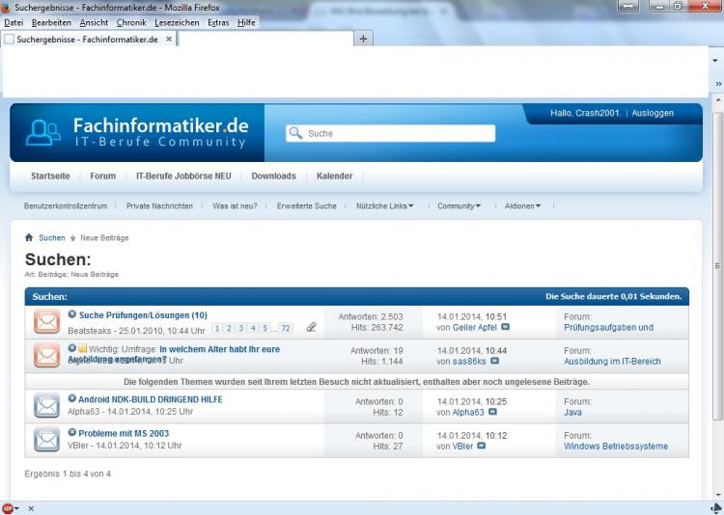
Task: Click the Fachinformatiker.de site logo
Action: click(x=137, y=132)
